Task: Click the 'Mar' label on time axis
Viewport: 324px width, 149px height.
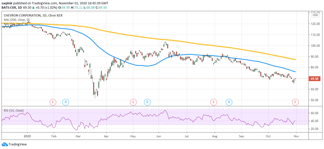Action: [78, 136]
